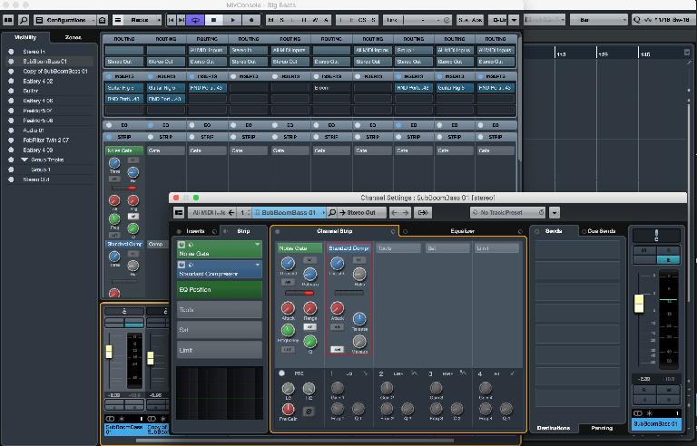This screenshot has height=446, width=697.
Task: Click the Stop transport button
Action: 213,20
